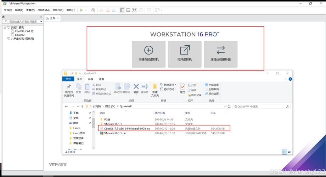The height and width of the screenshot is (177, 326).
Task: Open the 查看(V) menu in VMware
Action: point(30,10)
